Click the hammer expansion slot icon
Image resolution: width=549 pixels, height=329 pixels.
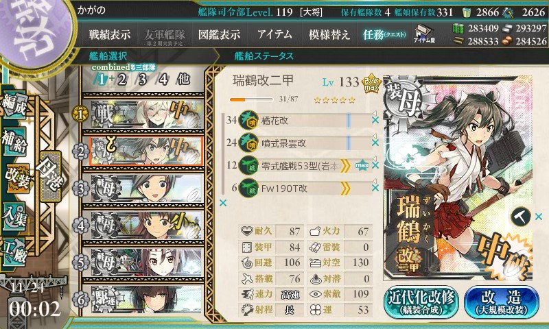click(521, 217)
